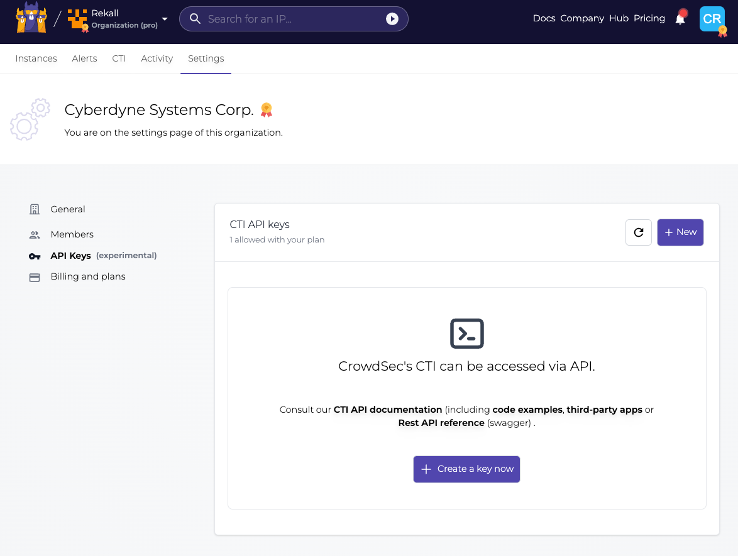This screenshot has width=738, height=556.
Task: Click the refresh API keys icon
Action: pyautogui.click(x=638, y=232)
